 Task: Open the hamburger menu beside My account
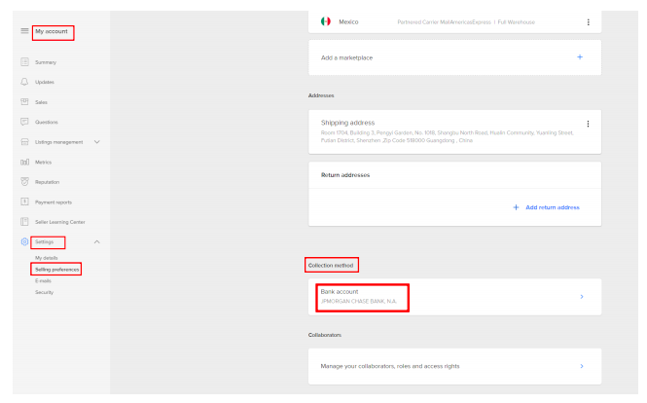click(24, 30)
